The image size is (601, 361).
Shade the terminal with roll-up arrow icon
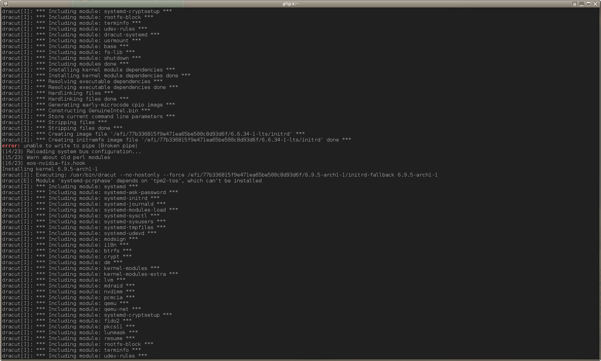click(x=575, y=4)
